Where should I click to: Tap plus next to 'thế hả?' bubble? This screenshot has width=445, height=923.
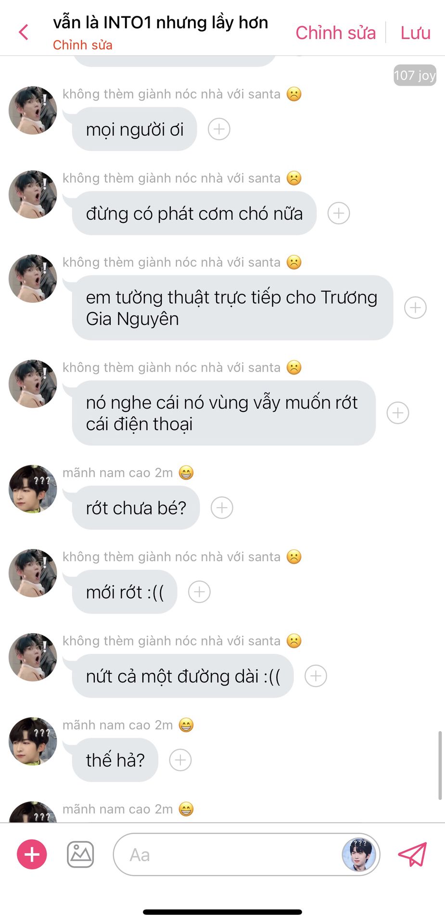point(180,760)
